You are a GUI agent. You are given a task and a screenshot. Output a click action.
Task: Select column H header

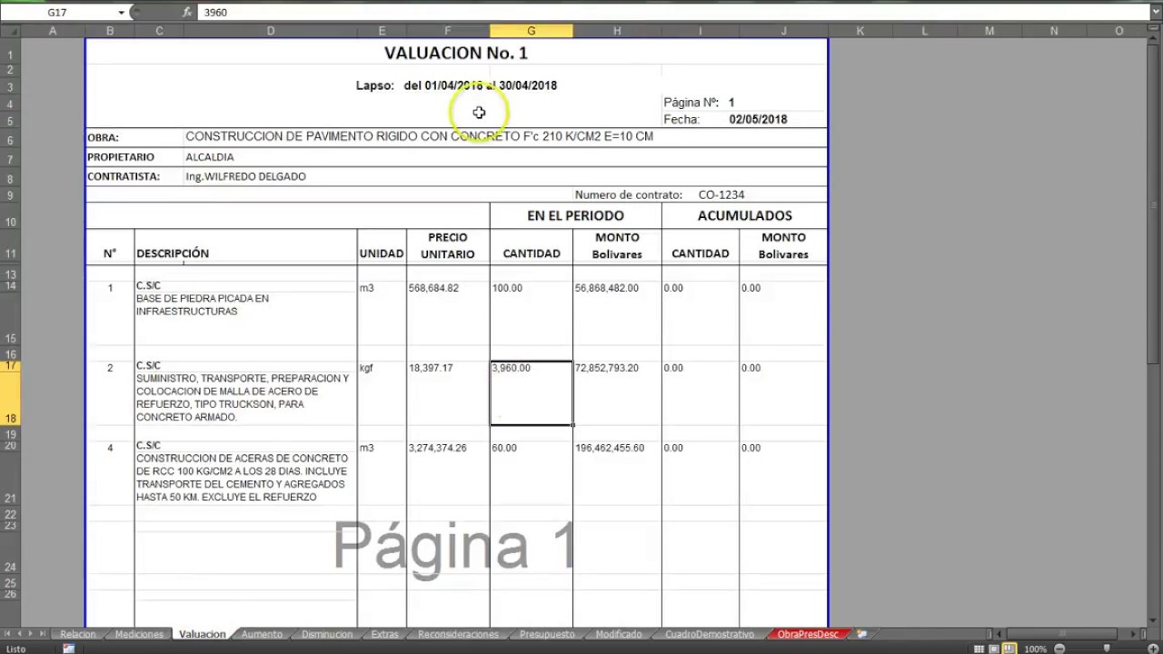[617, 31]
